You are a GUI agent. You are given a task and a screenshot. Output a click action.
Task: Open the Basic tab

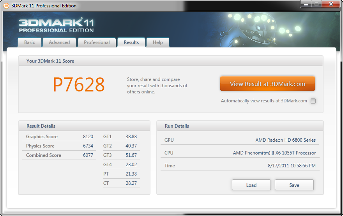pos(30,42)
